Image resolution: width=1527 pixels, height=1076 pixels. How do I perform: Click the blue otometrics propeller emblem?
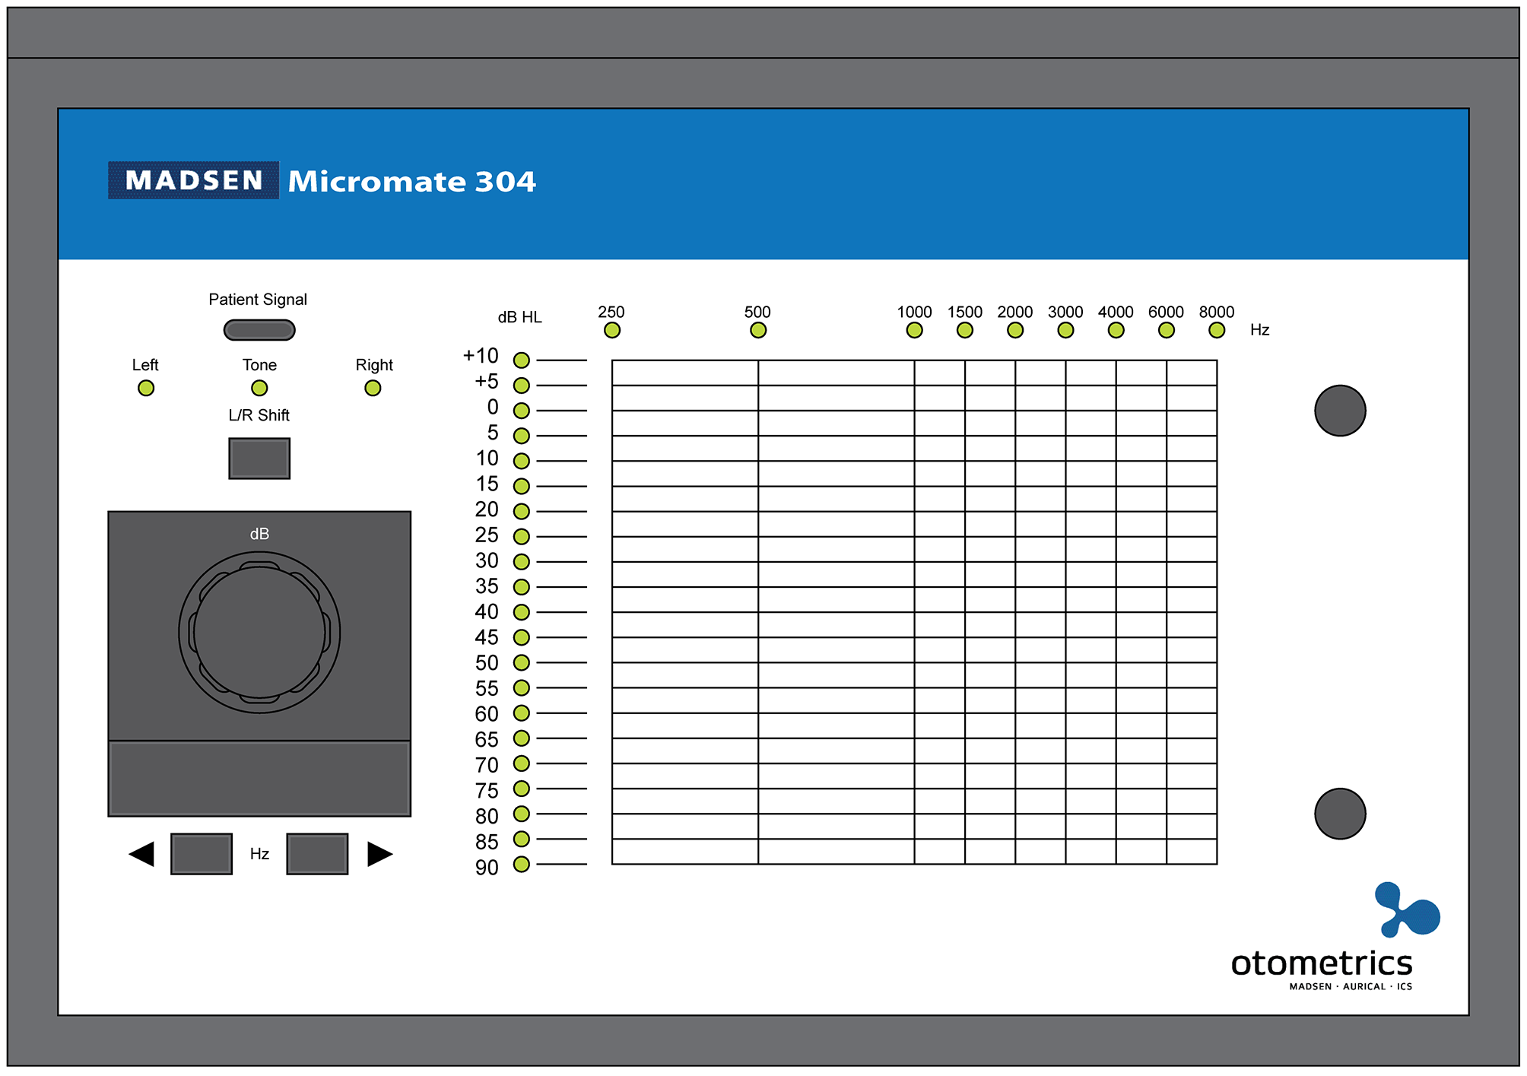(x=1408, y=910)
